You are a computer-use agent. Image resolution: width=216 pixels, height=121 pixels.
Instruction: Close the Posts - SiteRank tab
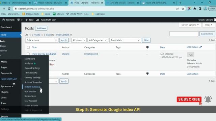click(x=102, y=3)
